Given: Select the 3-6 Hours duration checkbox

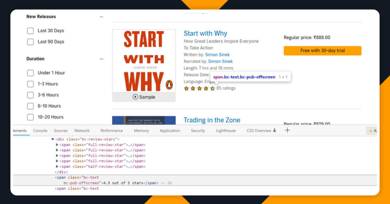Looking at the screenshot, I should point(30,95).
